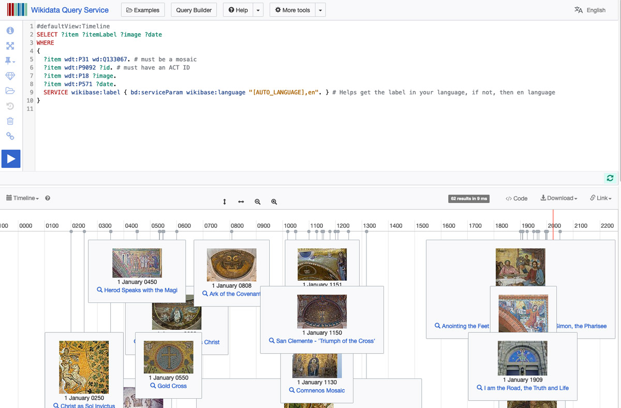This screenshot has height=408, width=621.
Task: Click the Examples button
Action: tap(143, 10)
